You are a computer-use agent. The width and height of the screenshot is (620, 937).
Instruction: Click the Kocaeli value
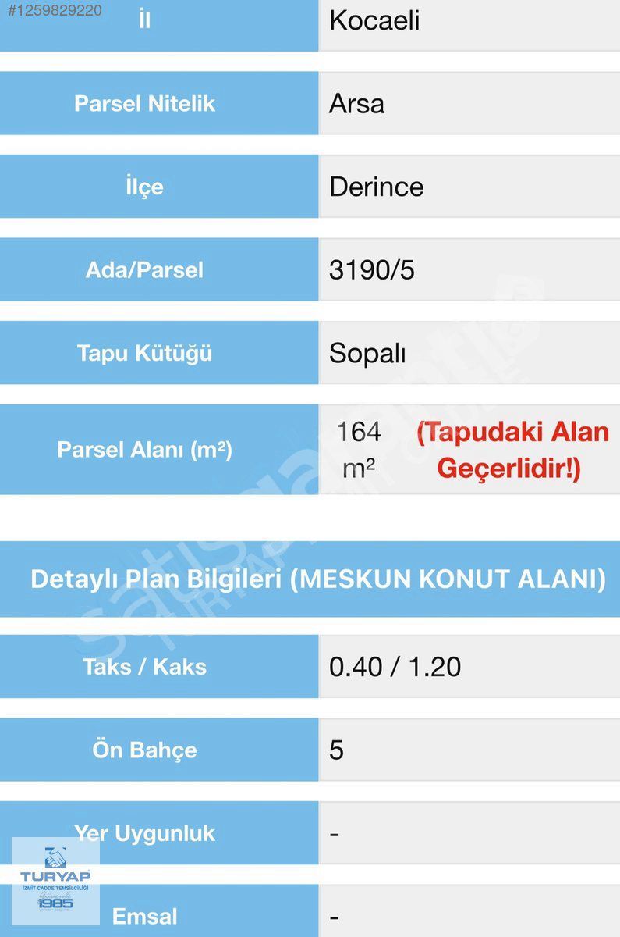coord(374,21)
